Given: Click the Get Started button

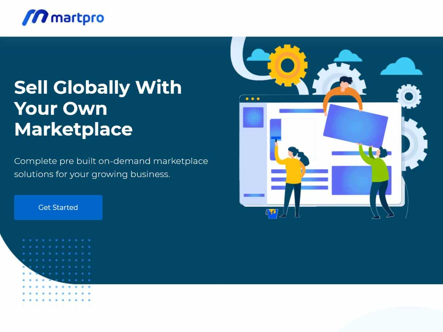Looking at the screenshot, I should tap(58, 207).
